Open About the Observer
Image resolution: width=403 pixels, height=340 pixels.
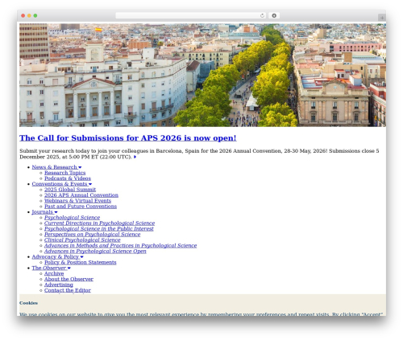coord(69,280)
